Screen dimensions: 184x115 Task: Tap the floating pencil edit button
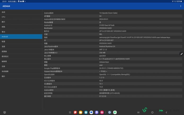tap(181, 54)
